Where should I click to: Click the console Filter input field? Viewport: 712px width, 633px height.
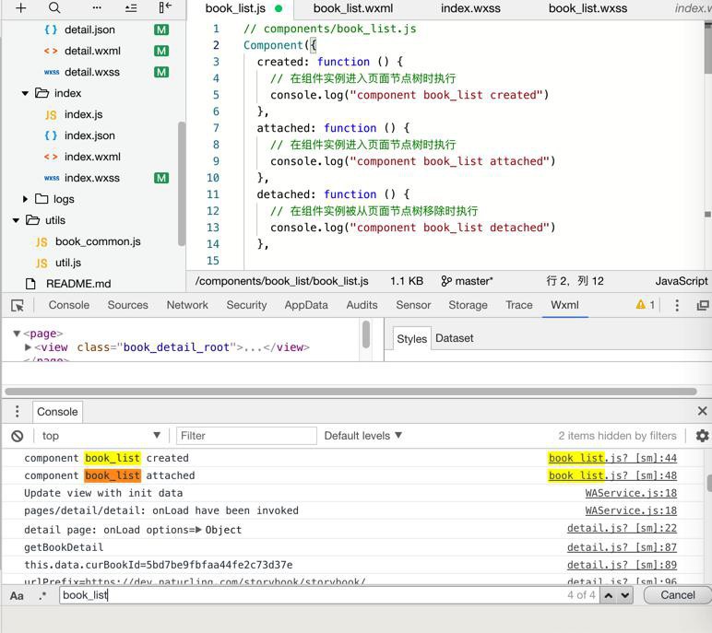[x=246, y=436]
